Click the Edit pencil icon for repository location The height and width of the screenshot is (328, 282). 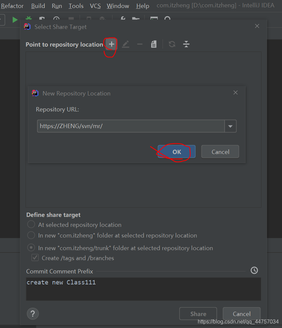(x=125, y=44)
